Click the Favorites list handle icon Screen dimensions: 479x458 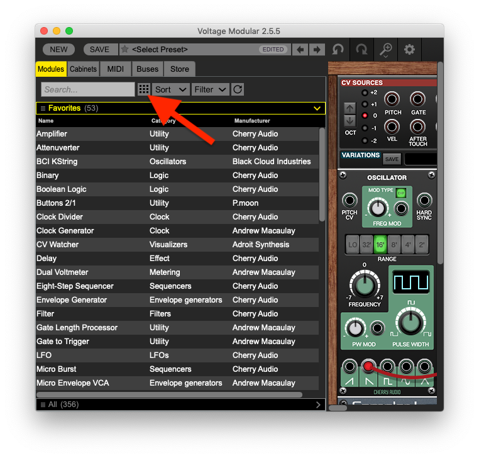click(43, 108)
